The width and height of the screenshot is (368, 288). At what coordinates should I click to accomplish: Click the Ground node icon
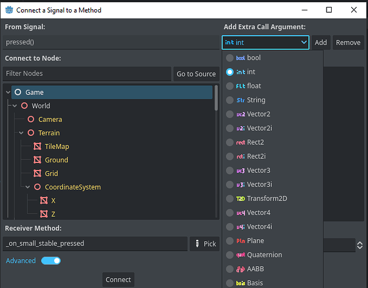tap(37, 160)
